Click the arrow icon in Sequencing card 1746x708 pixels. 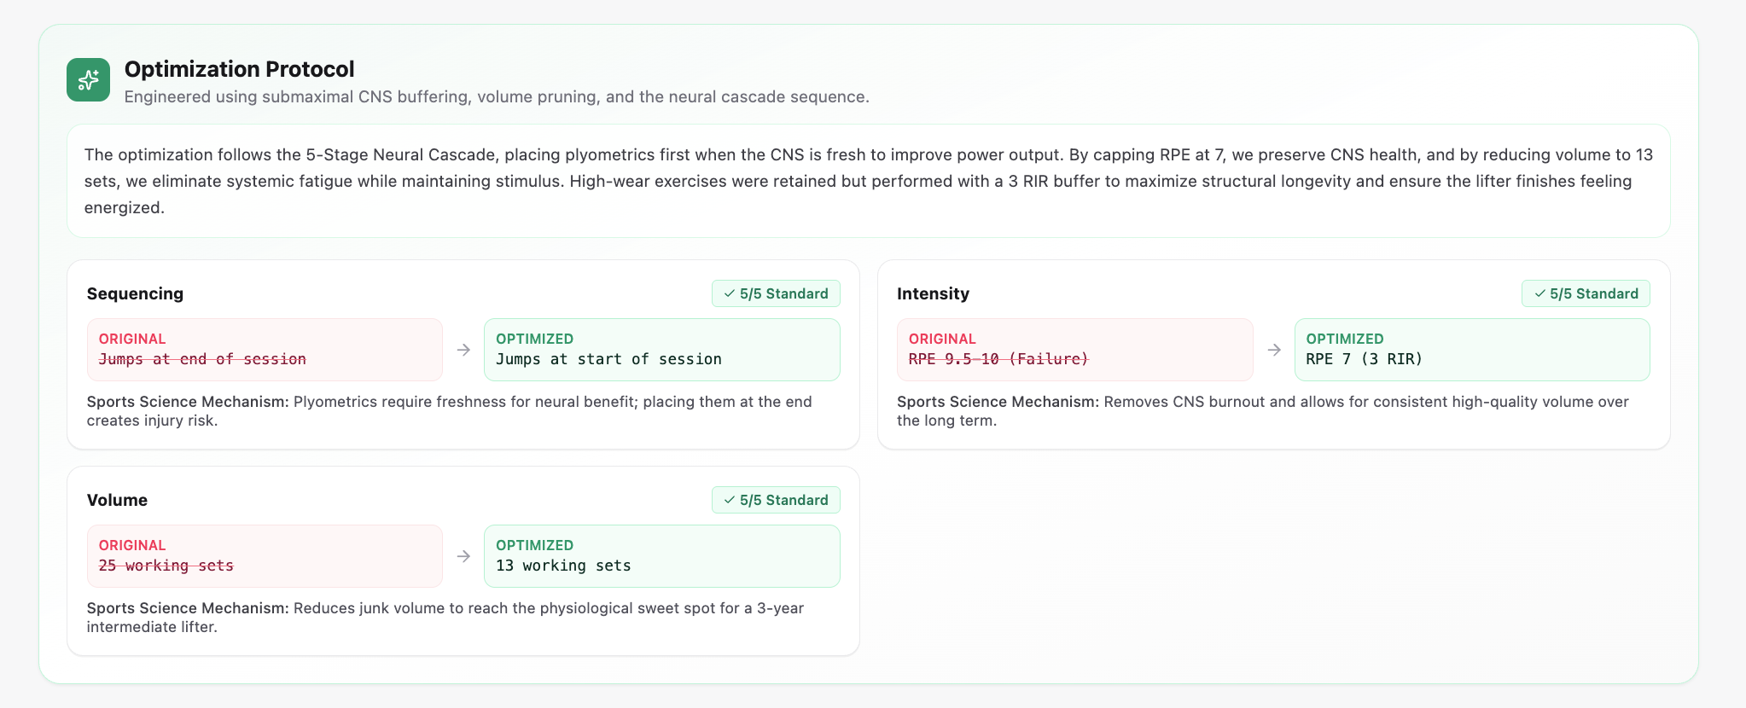(x=463, y=350)
